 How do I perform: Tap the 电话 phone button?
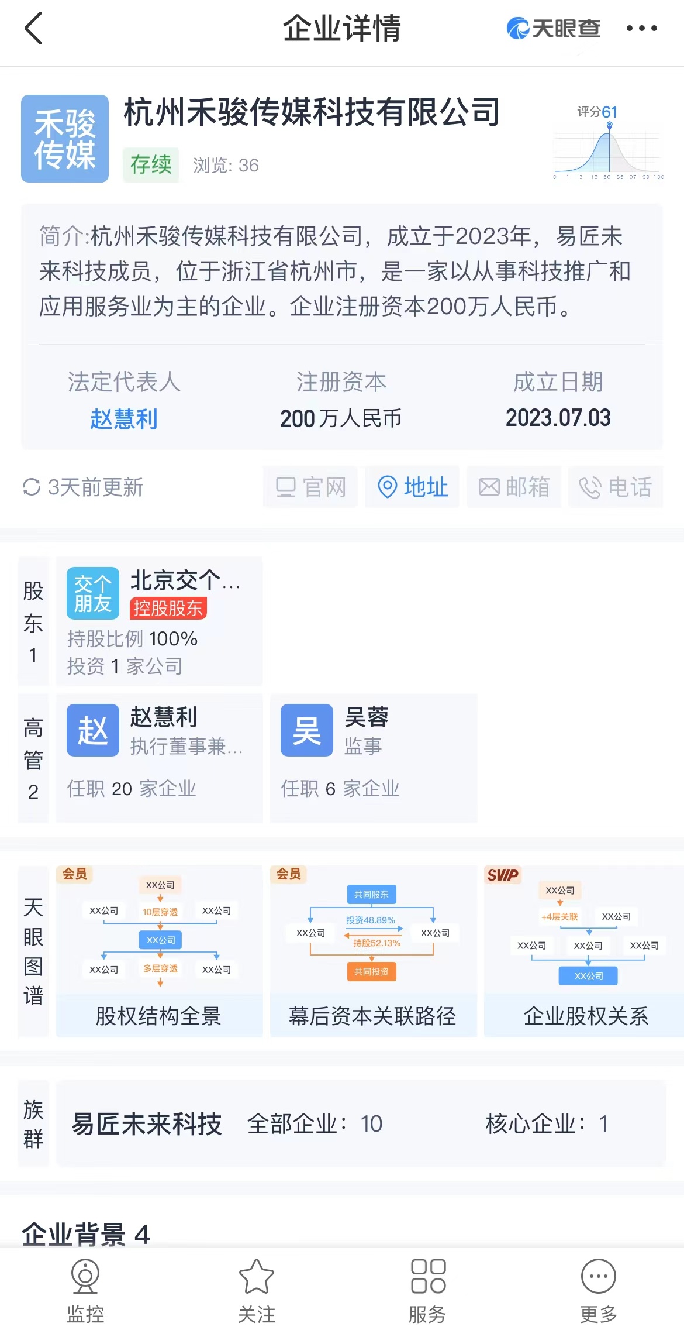616,487
